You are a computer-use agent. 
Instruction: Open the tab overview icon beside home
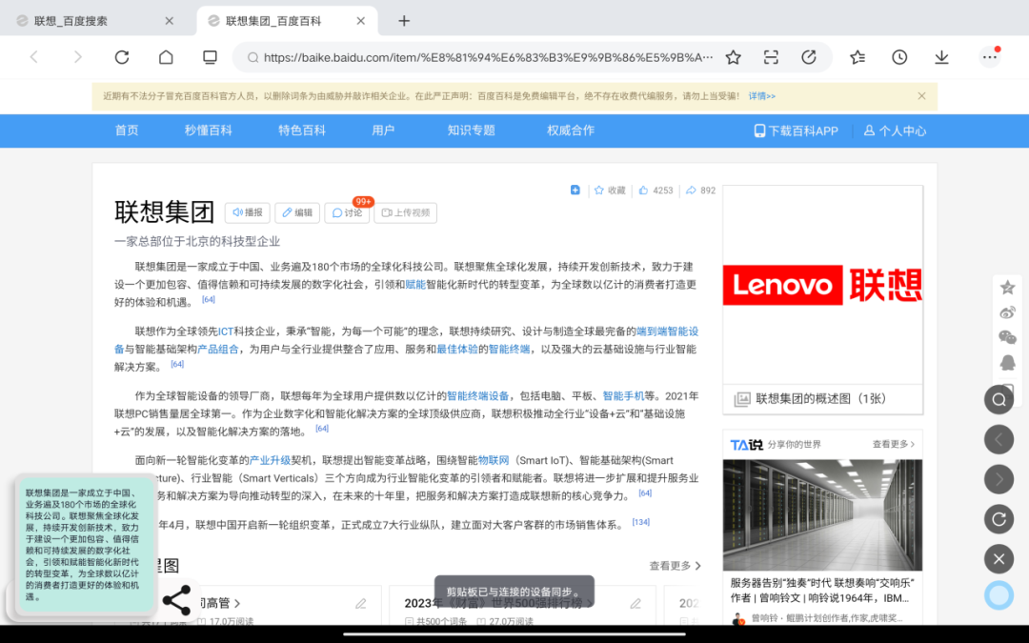(210, 57)
